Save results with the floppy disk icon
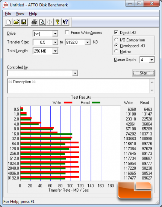 pyautogui.click(x=24, y=22)
